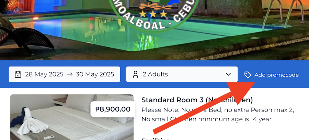
Task: Click the ₱8,900.00 price badge
Action: tap(113, 109)
